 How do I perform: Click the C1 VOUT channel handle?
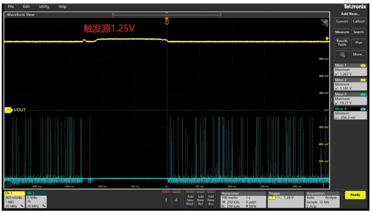(8, 110)
